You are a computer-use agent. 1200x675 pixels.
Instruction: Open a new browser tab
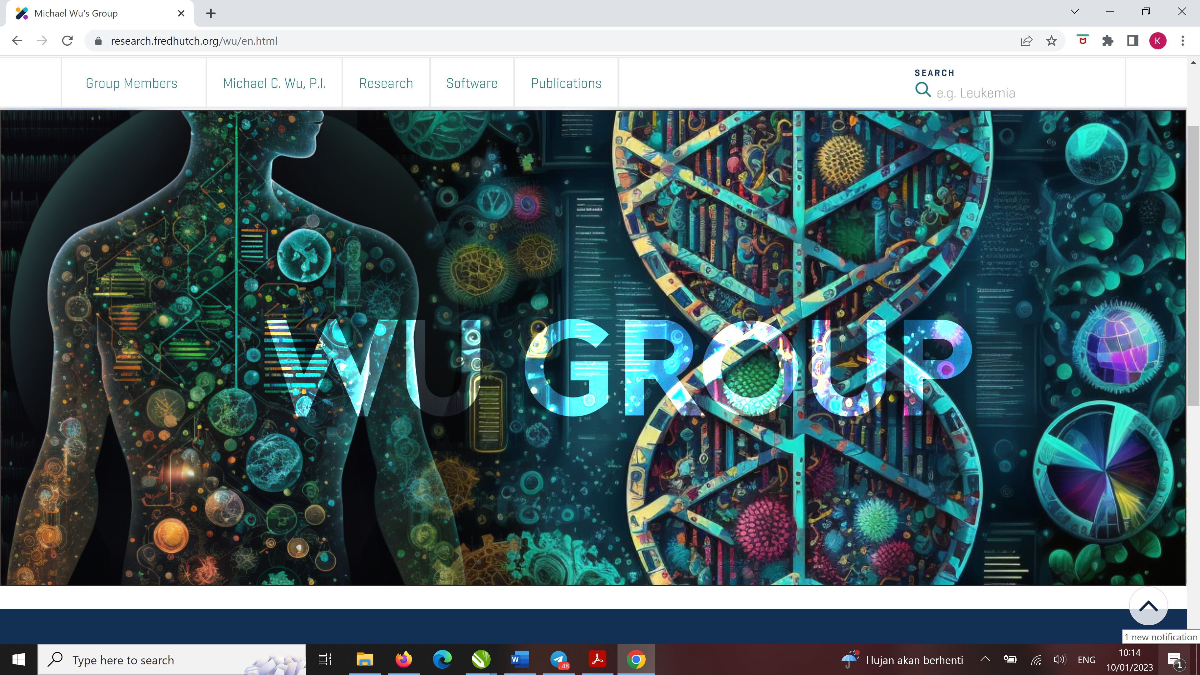coord(211,13)
